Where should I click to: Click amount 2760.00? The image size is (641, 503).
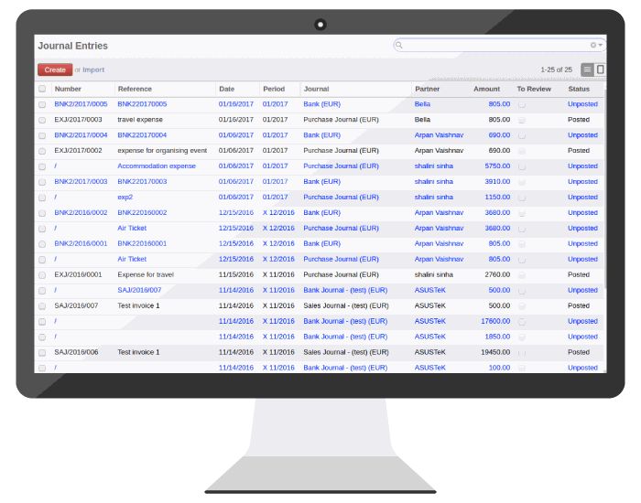[497, 274]
